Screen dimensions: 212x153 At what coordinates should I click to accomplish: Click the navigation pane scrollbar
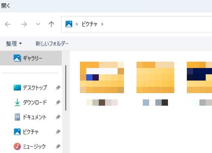66,88
